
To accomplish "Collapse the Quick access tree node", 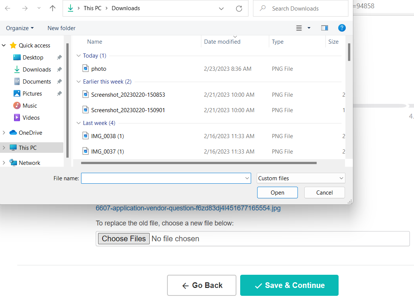I will [4, 45].
